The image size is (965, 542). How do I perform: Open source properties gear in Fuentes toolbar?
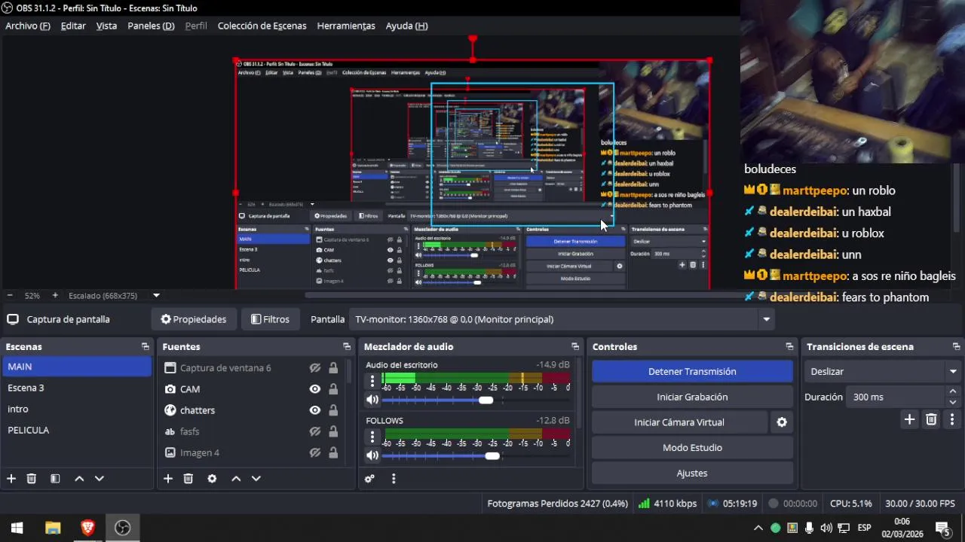tap(212, 479)
